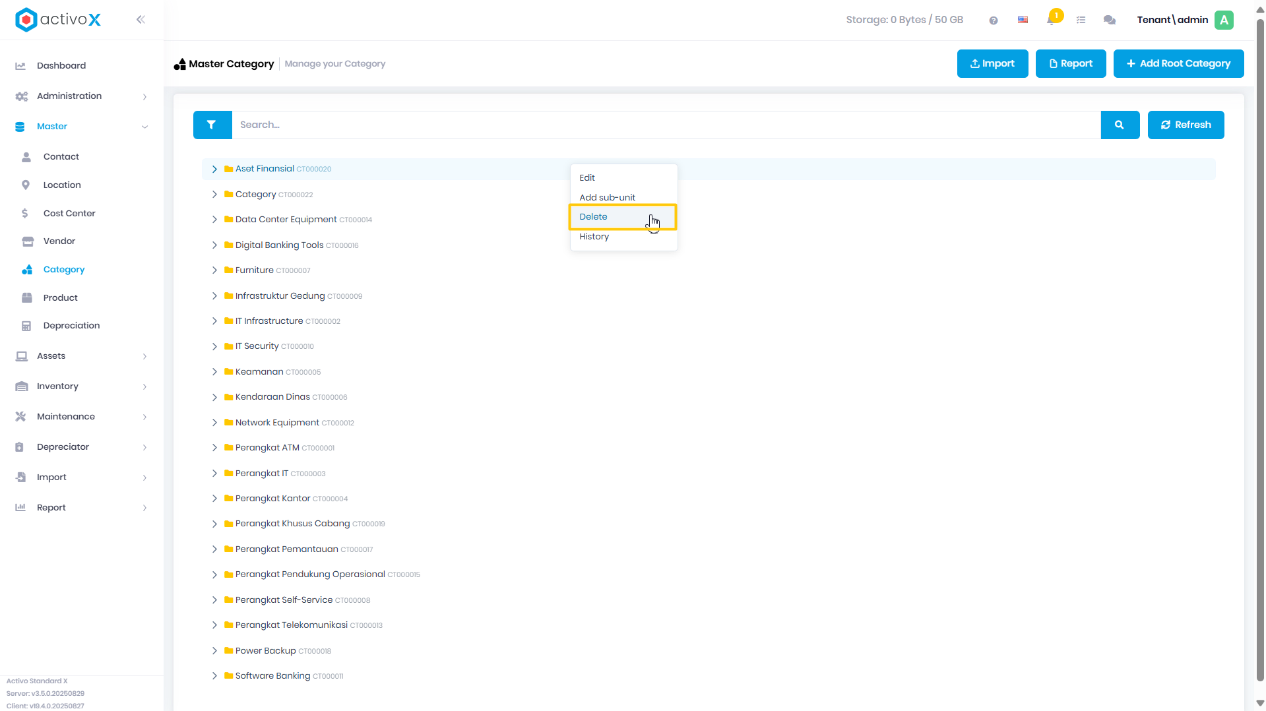Expand the Perangkat Kantor node
This screenshot has width=1266, height=711.
(214, 499)
